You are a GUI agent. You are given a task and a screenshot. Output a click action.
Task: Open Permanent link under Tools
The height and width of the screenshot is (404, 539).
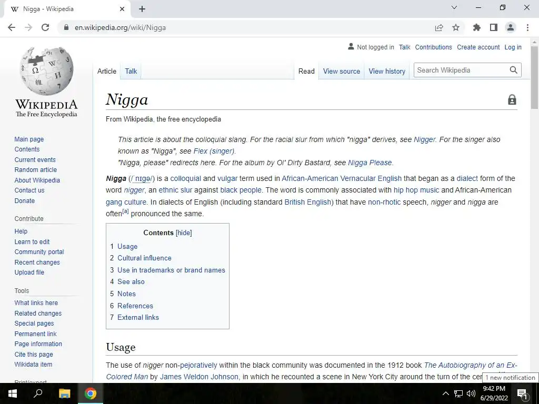(35, 334)
